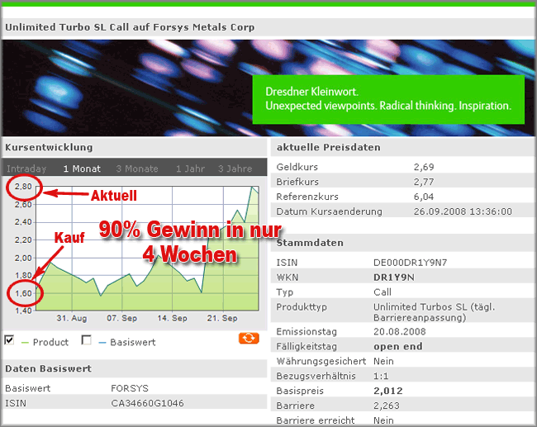Viewport: 537px width, 427px height.
Task: Click the date 26.09.2008 13:36:00
Action: pyautogui.click(x=463, y=211)
